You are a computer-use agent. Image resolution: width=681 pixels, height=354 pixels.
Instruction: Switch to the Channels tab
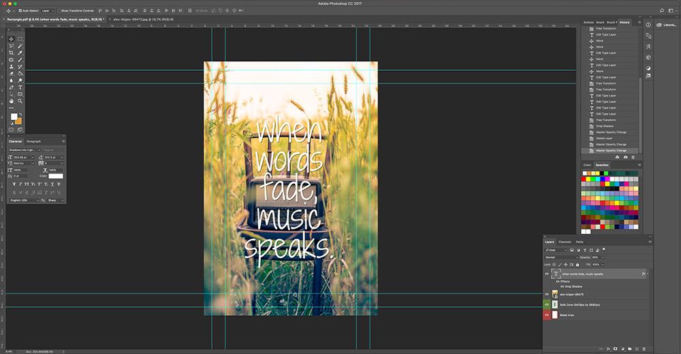coord(565,242)
